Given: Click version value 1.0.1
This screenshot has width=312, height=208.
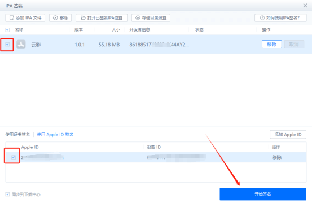Looking at the screenshot, I should point(80,45).
